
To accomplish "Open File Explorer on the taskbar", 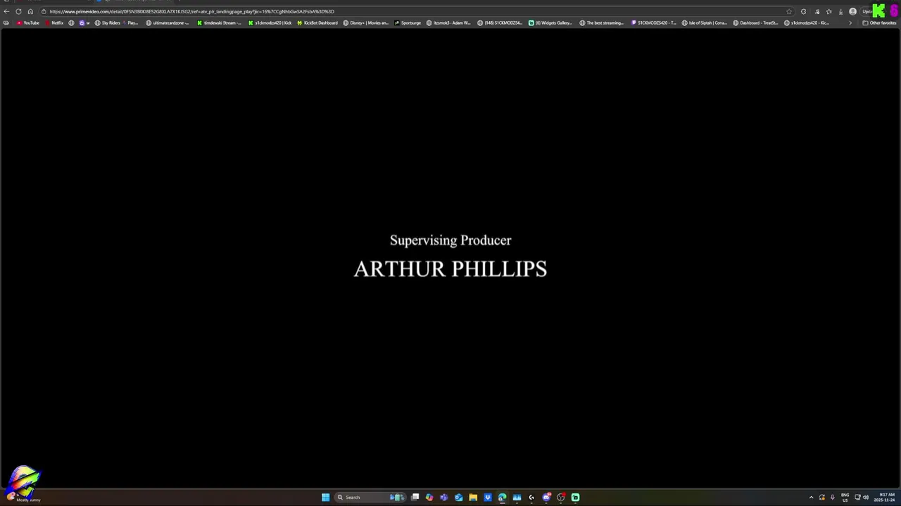I will (473, 498).
